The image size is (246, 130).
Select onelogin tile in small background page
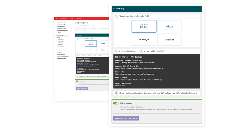tap(91, 50)
